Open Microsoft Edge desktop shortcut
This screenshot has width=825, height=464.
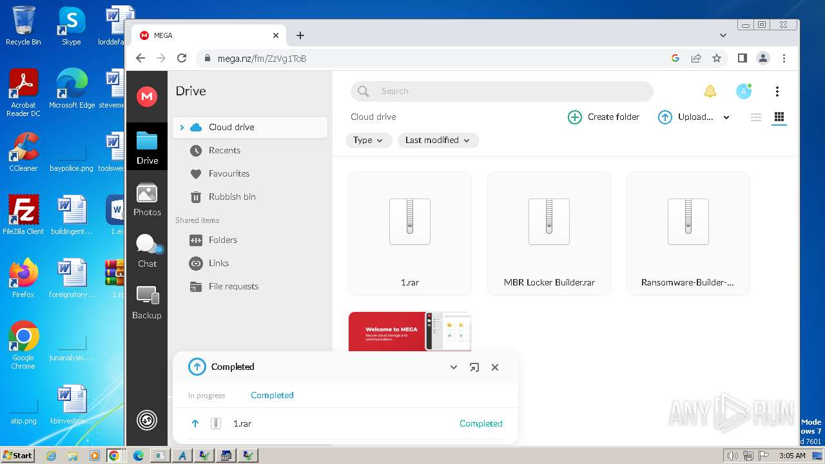[72, 89]
